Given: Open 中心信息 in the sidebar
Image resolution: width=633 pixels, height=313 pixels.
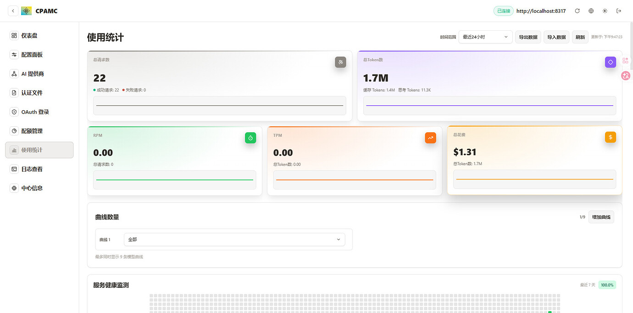Looking at the screenshot, I should [39, 188].
